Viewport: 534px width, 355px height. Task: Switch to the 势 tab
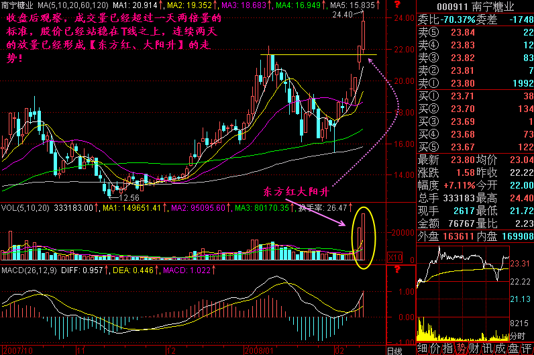point(462,349)
